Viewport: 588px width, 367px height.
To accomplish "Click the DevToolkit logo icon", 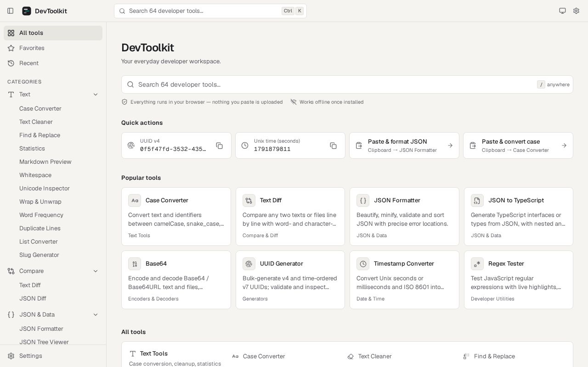I will [27, 11].
